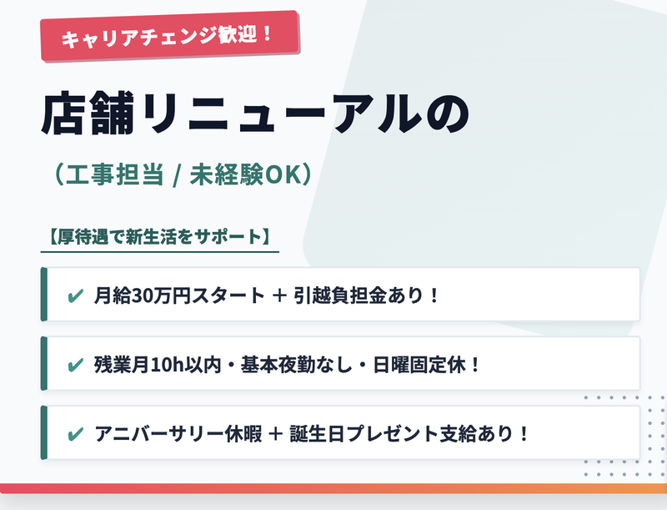Click the 店舗リニューアルの headline
667x510 pixels.
(255, 115)
